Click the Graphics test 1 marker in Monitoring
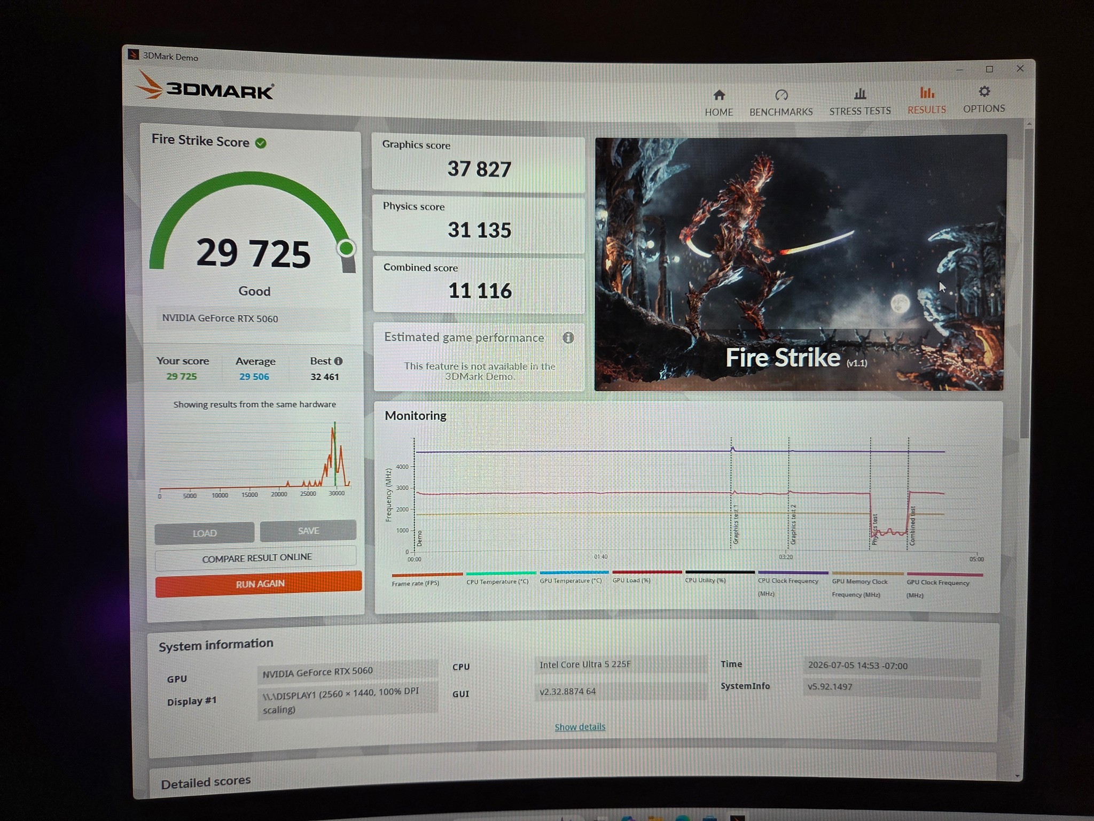The width and height of the screenshot is (1094, 821). tap(735, 525)
